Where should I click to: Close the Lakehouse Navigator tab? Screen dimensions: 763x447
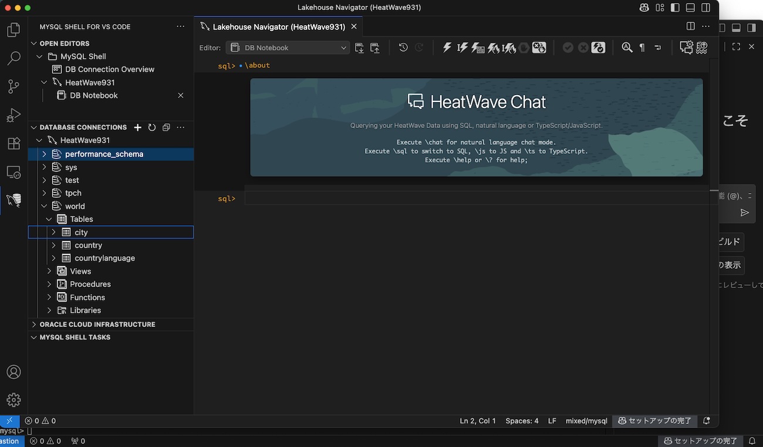click(354, 26)
